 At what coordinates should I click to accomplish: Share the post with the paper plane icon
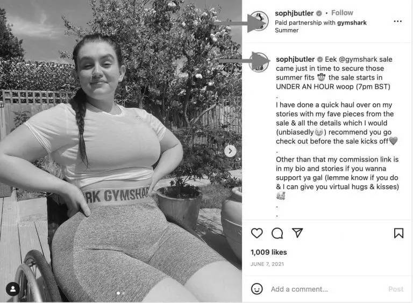[x=297, y=233]
